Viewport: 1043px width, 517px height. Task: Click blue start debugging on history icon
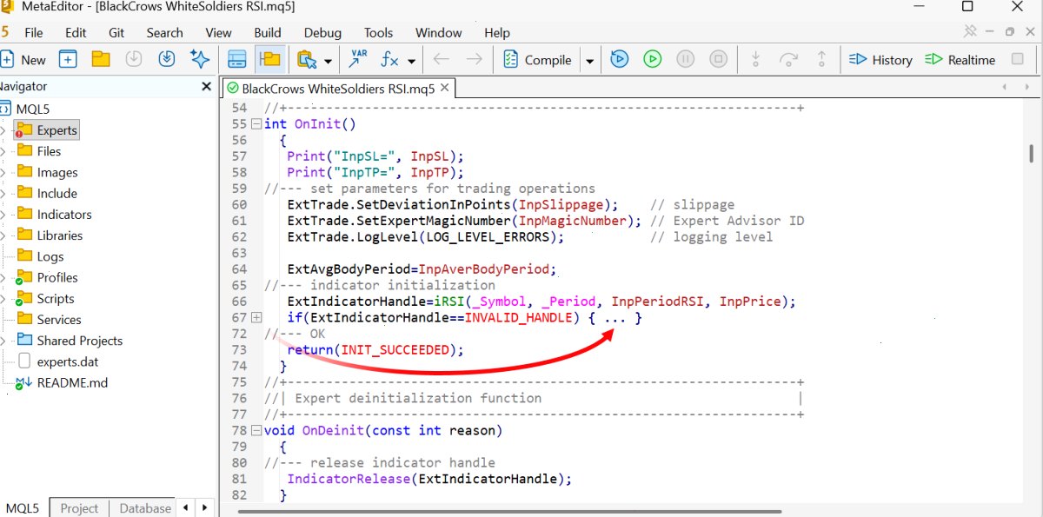tap(619, 60)
